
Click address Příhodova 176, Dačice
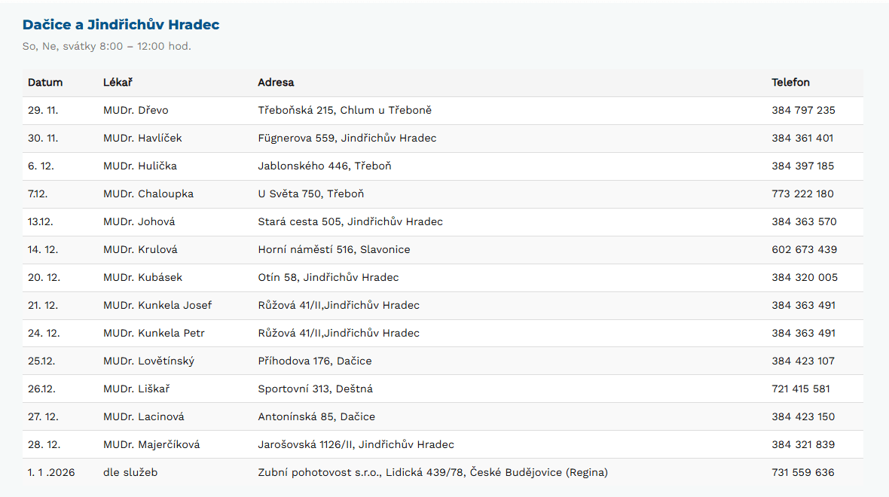tap(315, 361)
